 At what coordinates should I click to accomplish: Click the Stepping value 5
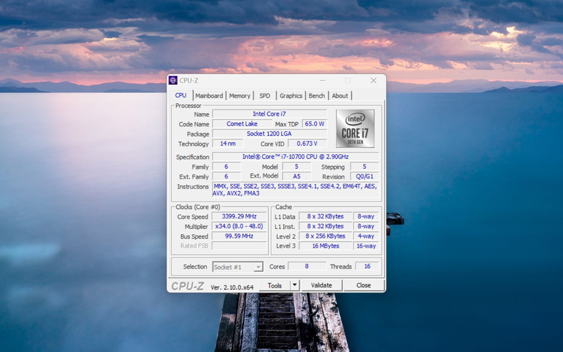tap(364, 166)
